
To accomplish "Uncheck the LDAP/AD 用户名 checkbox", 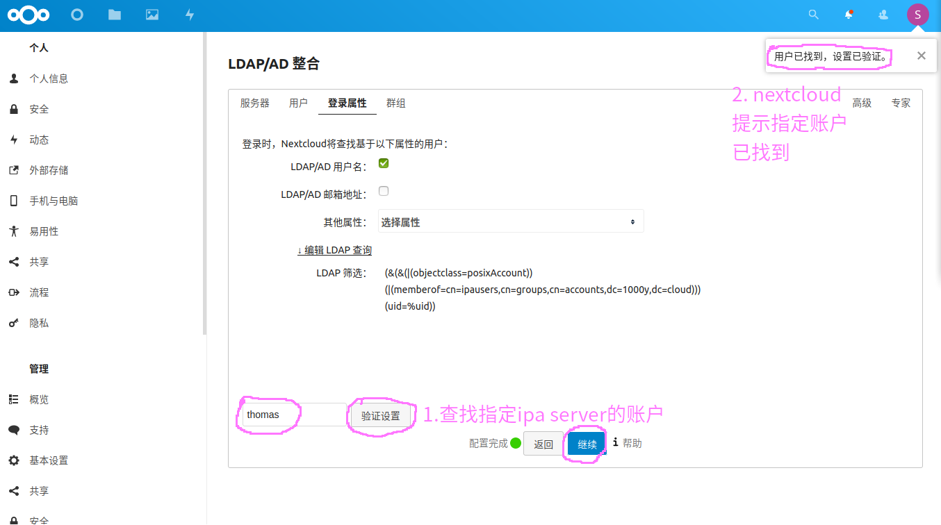I will click(383, 163).
